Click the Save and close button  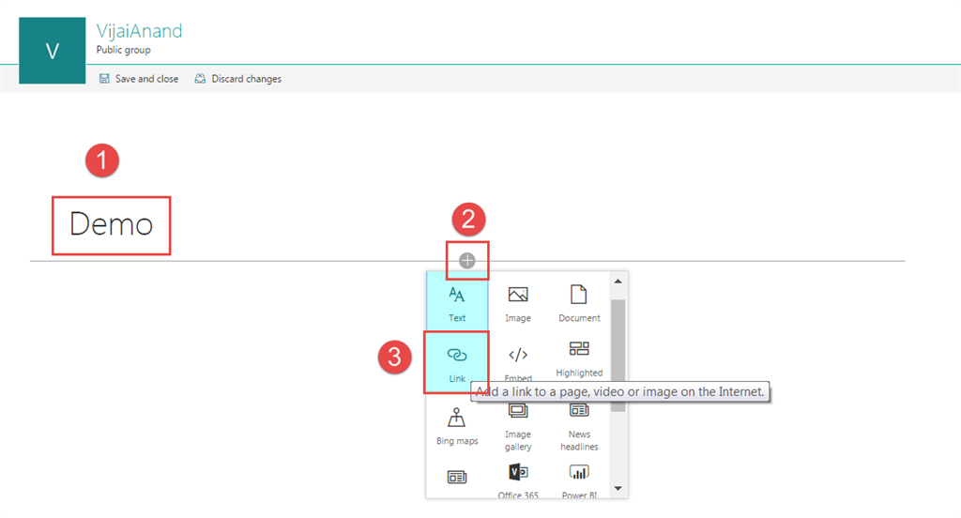139,79
